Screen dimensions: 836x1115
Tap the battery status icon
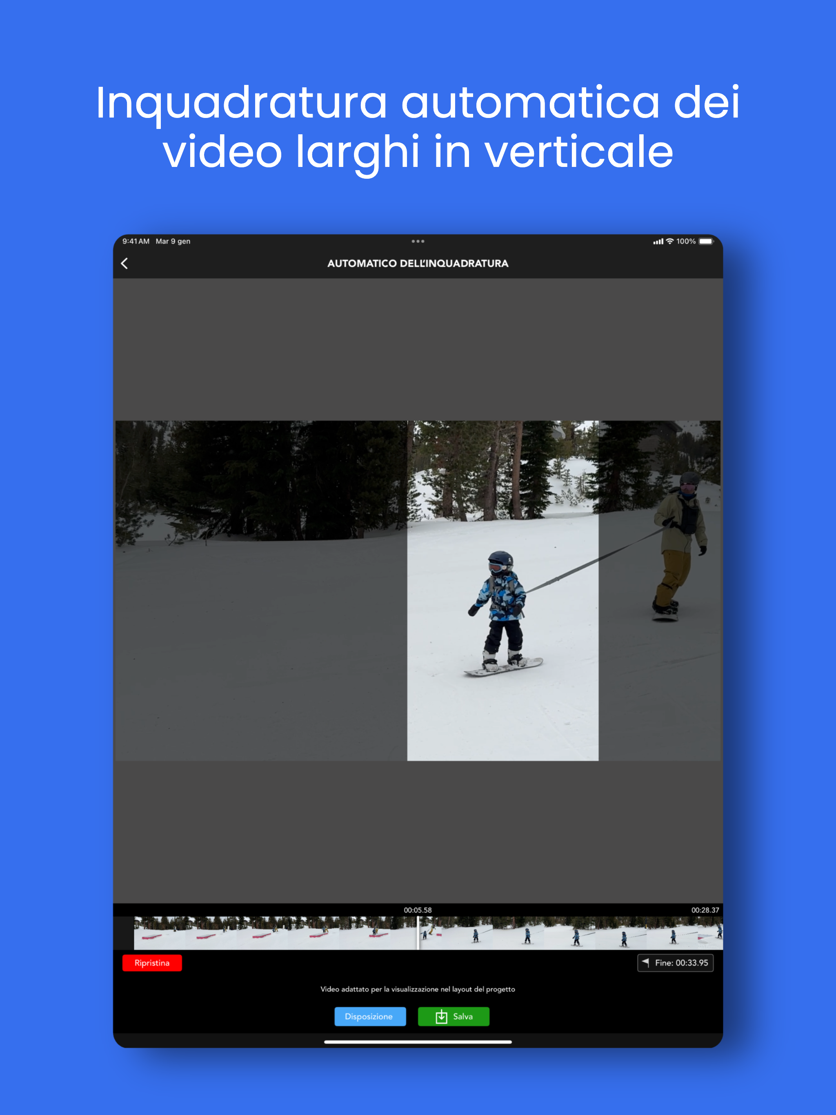(706, 242)
